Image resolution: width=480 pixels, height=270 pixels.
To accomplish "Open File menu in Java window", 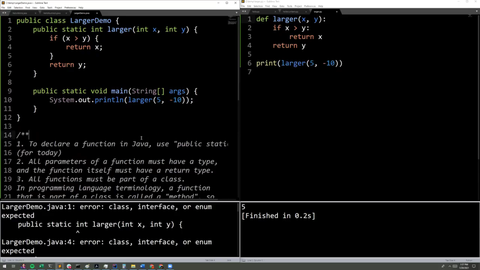I will point(3,7).
